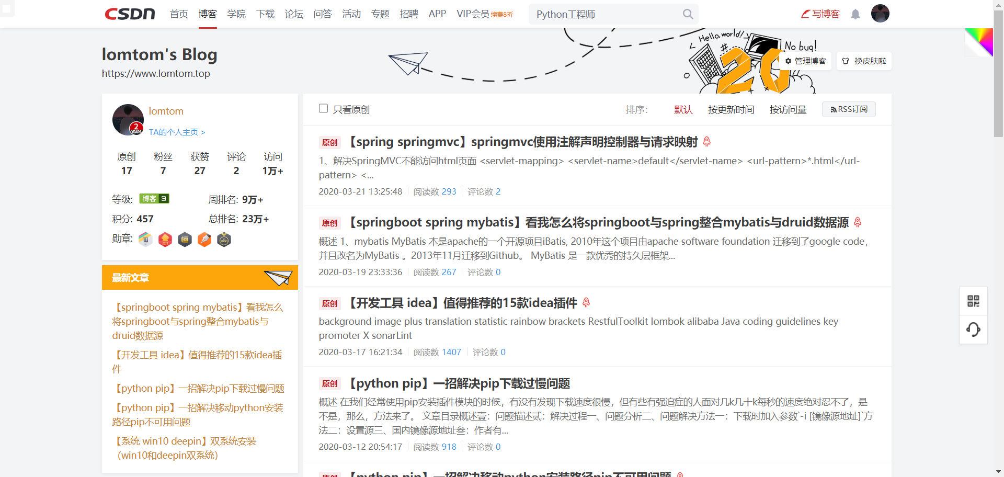Click 阅读数 1407 on the idea post
The image size is (1004, 477).
pos(437,352)
